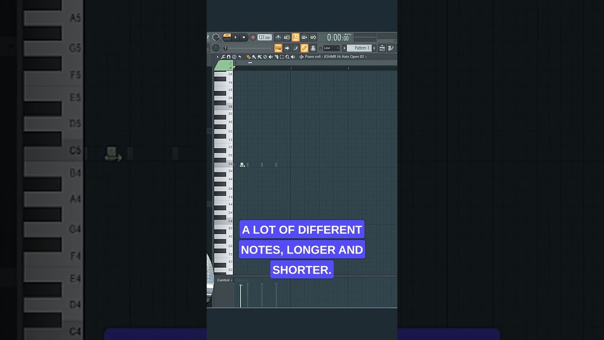The height and width of the screenshot is (340, 604).
Task: Click the green corner of piano roll keyboard
Action: [223, 65]
